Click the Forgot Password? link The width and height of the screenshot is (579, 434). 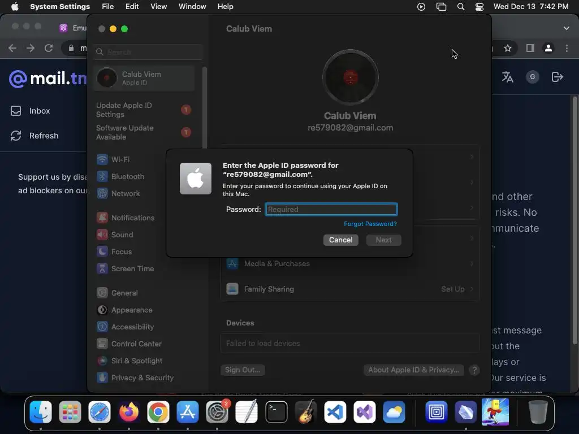[370, 224]
